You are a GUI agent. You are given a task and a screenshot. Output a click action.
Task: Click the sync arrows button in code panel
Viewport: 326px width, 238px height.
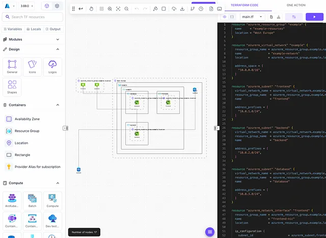click(x=294, y=17)
